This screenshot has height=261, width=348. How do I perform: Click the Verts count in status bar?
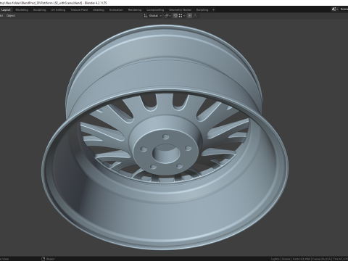pos(302,259)
